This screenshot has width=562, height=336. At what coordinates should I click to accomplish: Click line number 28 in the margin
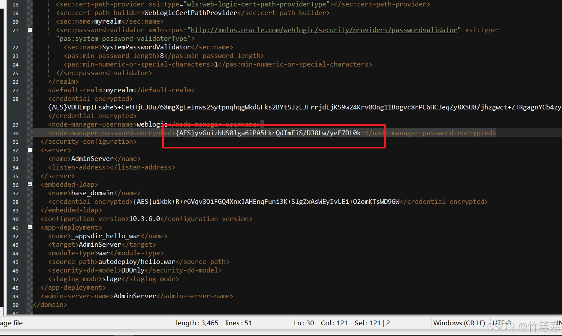pos(15,99)
